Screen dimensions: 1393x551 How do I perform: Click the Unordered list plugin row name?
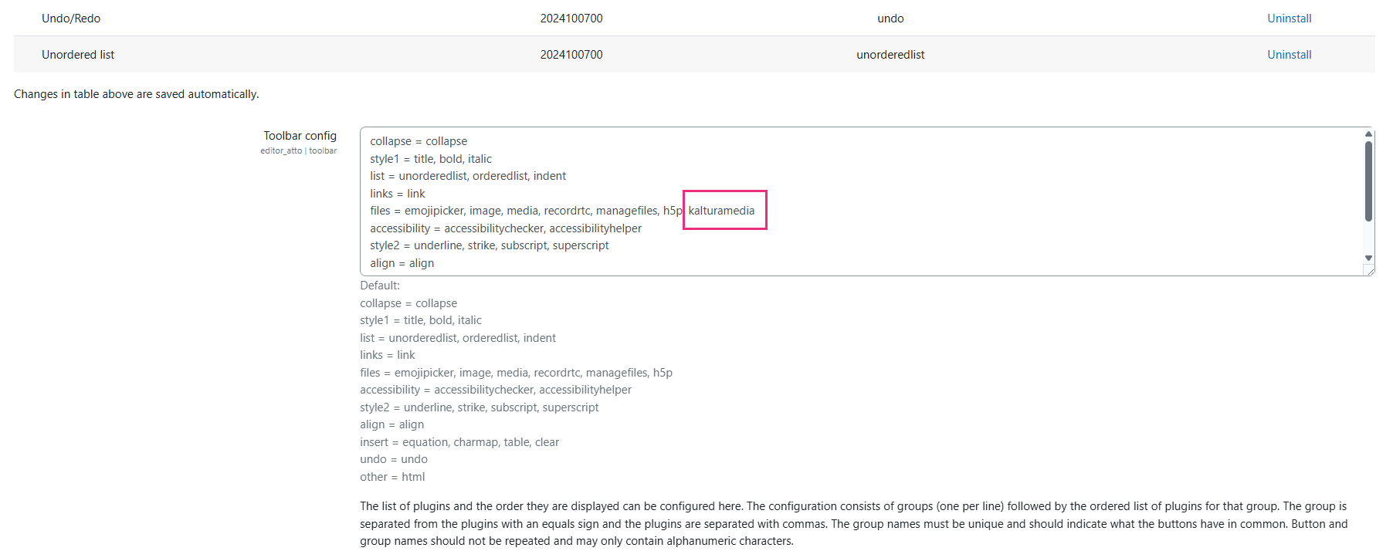78,55
